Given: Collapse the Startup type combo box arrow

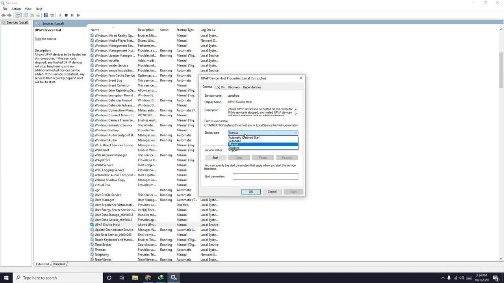Looking at the screenshot, I should pos(295,133).
